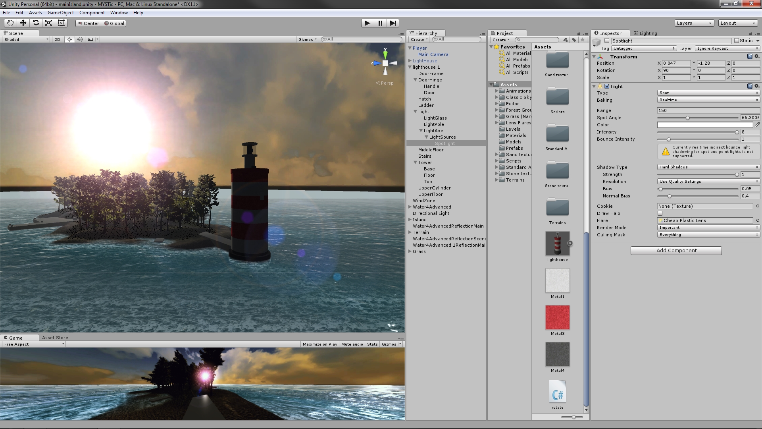
Task: Select the Scale tool
Action: (48, 23)
